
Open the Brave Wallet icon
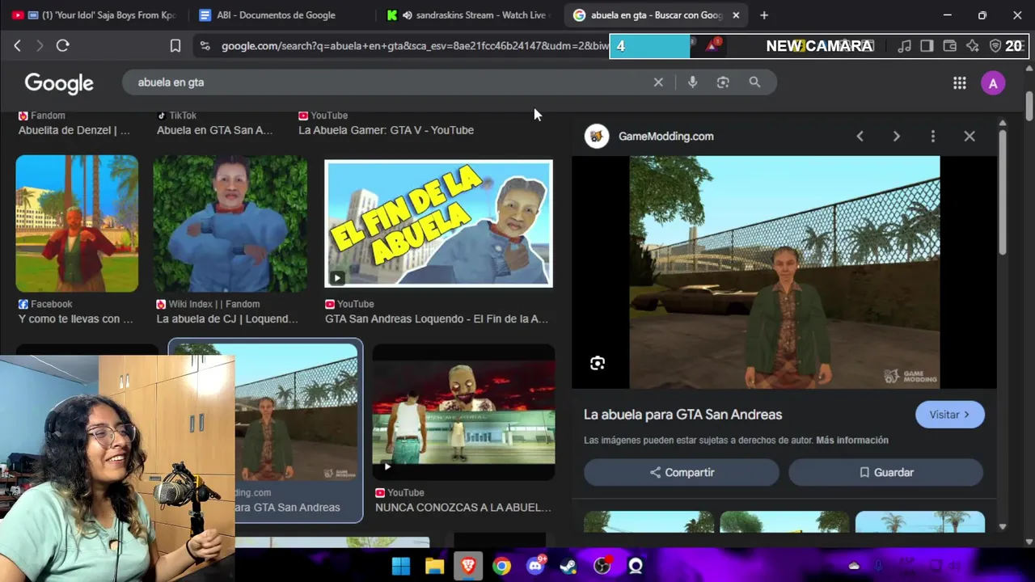pyautogui.click(x=950, y=46)
